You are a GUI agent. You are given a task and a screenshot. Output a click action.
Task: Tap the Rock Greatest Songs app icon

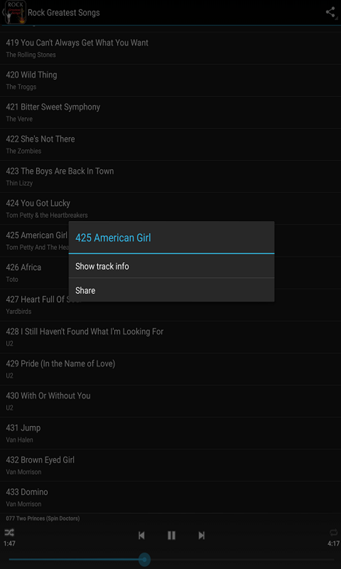(x=15, y=12)
